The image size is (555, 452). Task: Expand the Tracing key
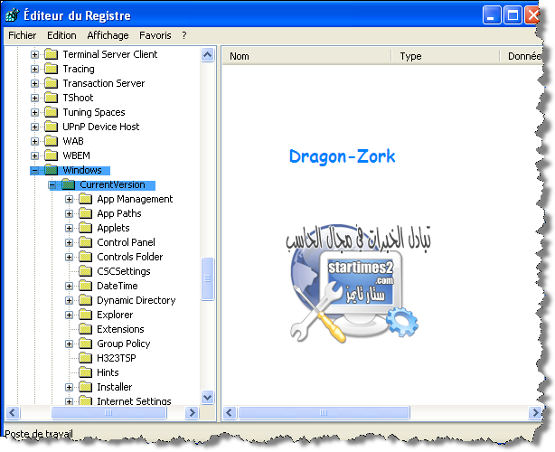coord(34,69)
